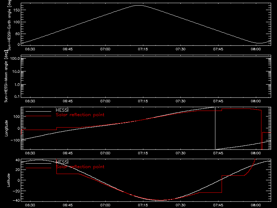Click the 07:45 tick label under the Latitude plot
This screenshot has width=277, height=208.
[218, 205]
